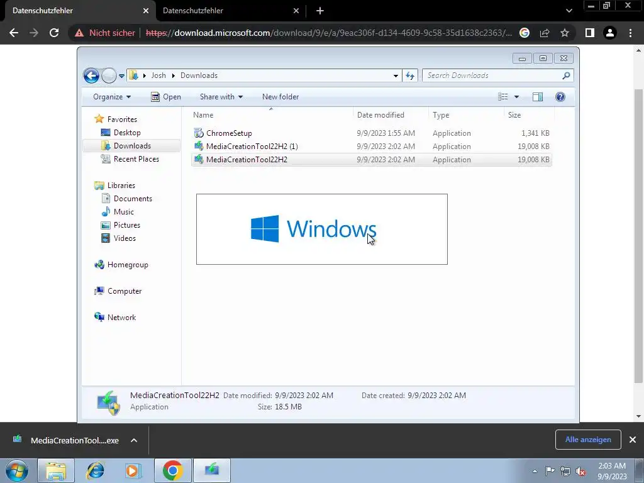Viewport: 644px width, 483px height.
Task: Create a New folder
Action: [280, 97]
